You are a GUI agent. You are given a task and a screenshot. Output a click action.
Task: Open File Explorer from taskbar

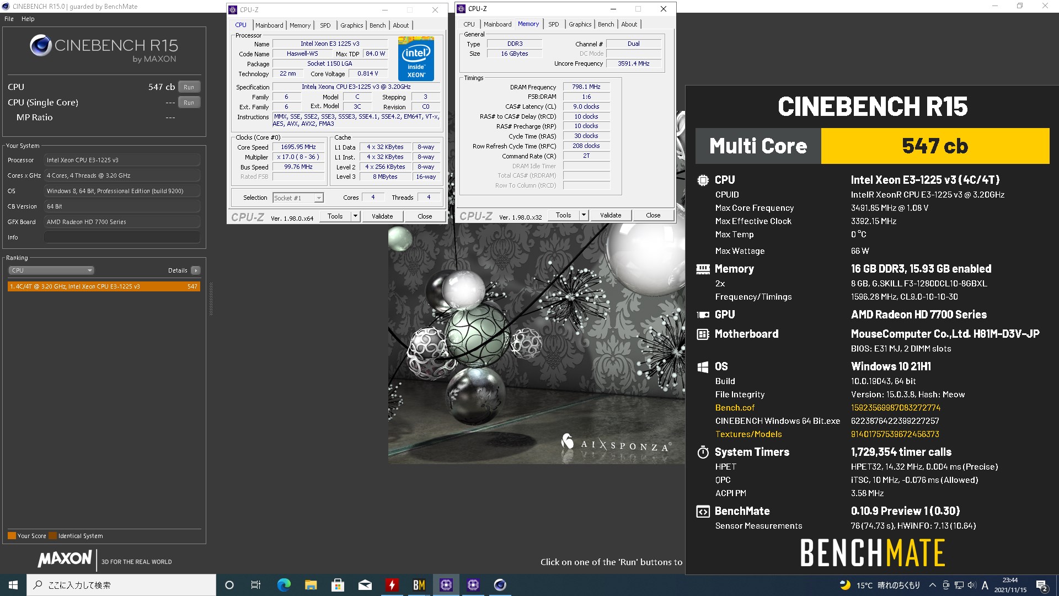pyautogui.click(x=311, y=585)
